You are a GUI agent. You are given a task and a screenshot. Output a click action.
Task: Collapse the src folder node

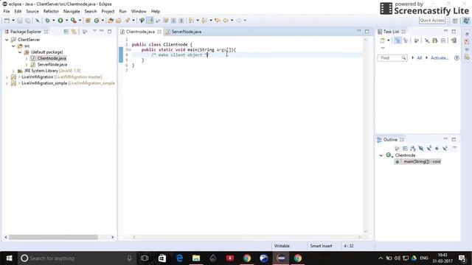click(13, 46)
